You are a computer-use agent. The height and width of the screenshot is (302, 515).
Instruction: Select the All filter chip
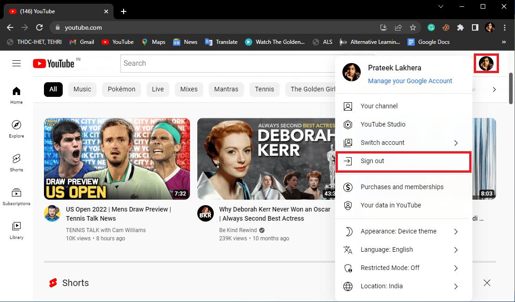(x=53, y=89)
